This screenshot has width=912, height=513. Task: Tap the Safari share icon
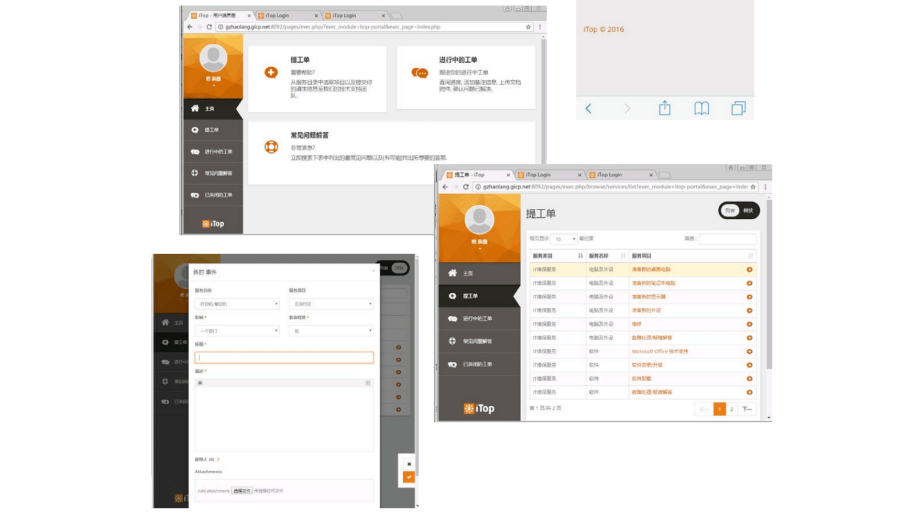[x=665, y=108]
